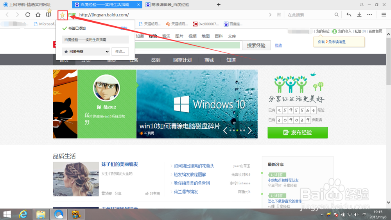Viewport: 391px width, 220px height.
Task: Click the user account icon in title bar
Action: [362, 4]
